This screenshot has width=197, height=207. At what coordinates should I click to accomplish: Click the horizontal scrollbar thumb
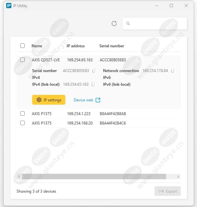[x=94, y=176]
